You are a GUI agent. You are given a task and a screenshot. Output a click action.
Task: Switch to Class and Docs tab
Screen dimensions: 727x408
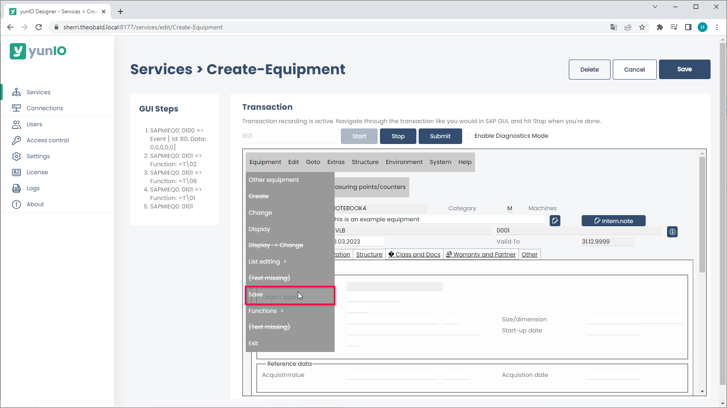tap(414, 254)
